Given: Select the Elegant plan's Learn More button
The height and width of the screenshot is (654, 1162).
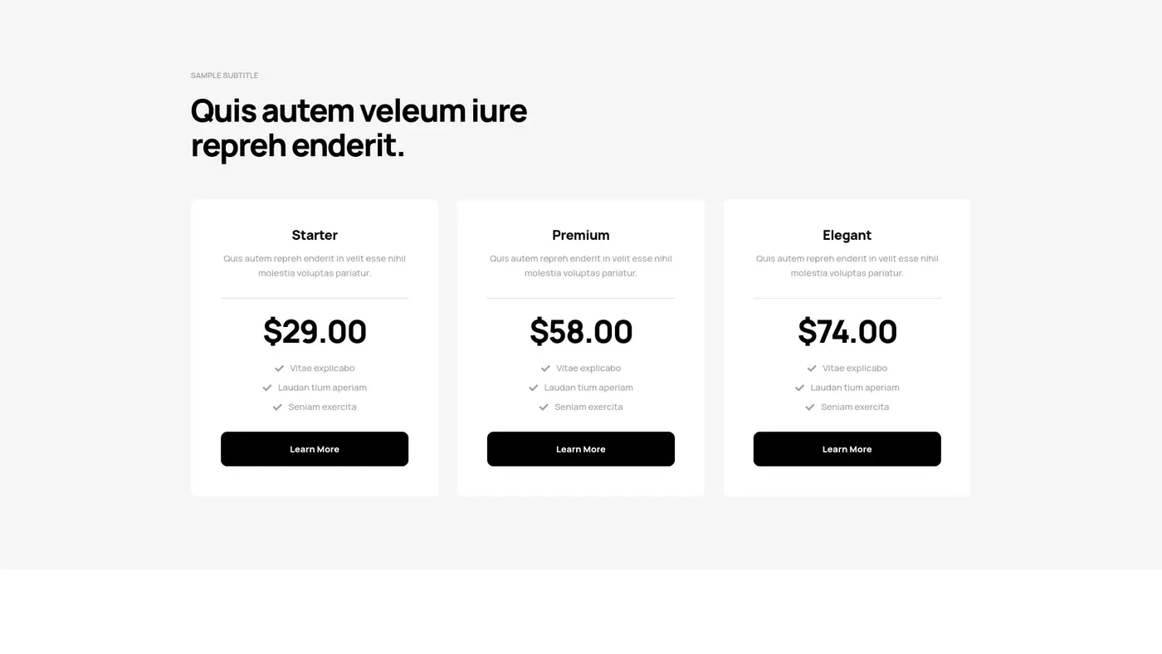Looking at the screenshot, I should tap(847, 448).
